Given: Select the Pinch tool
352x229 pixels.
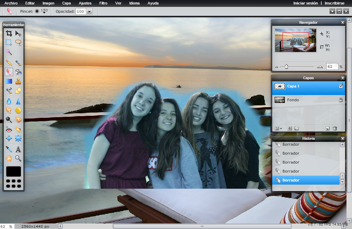Looking at the screenshot, I should click(18, 138).
